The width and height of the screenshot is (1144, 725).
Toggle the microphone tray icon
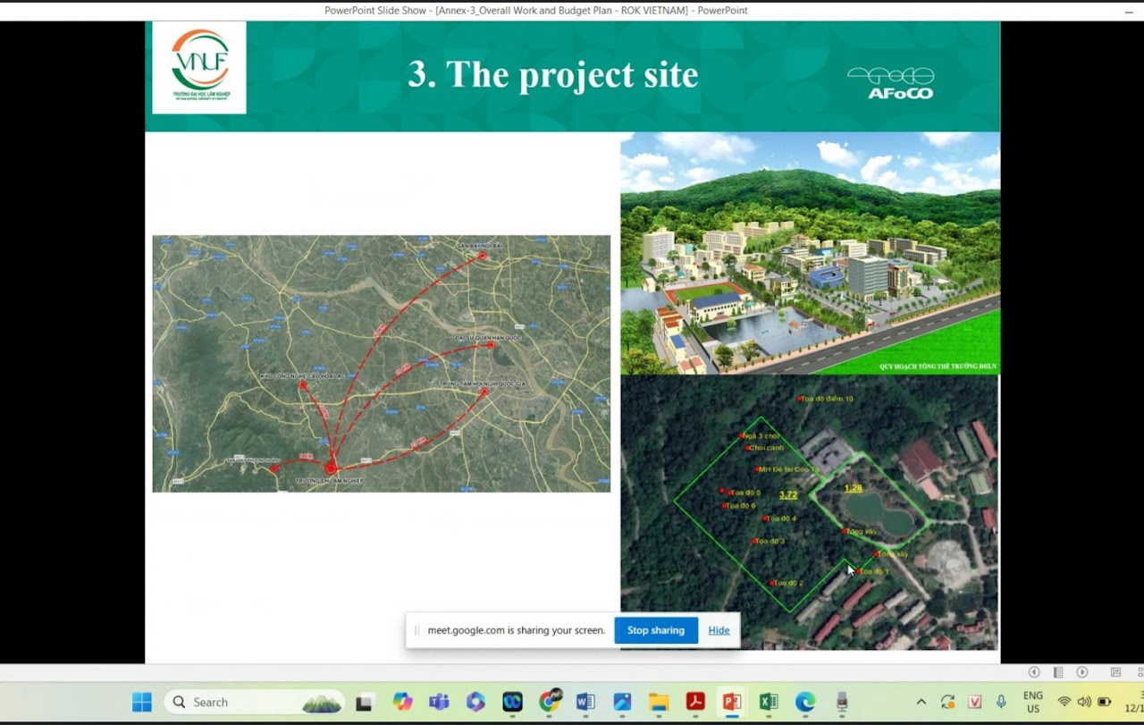coord(1001,702)
